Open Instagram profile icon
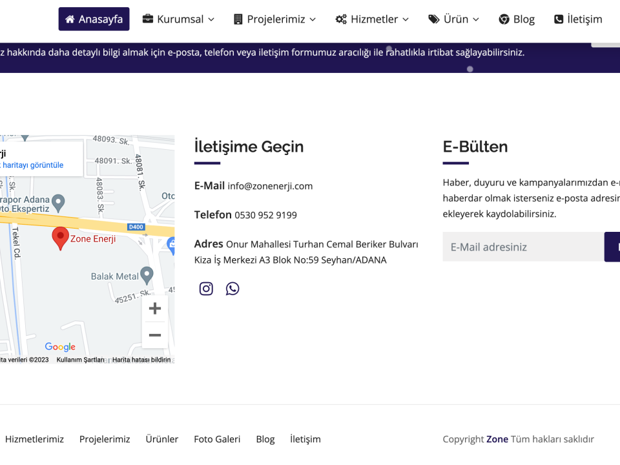 [206, 289]
